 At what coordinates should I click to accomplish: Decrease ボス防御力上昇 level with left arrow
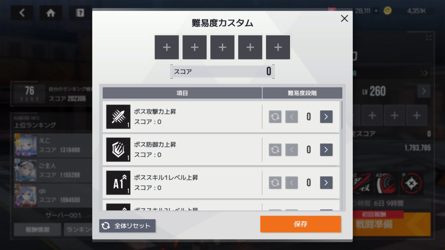tap(292, 150)
